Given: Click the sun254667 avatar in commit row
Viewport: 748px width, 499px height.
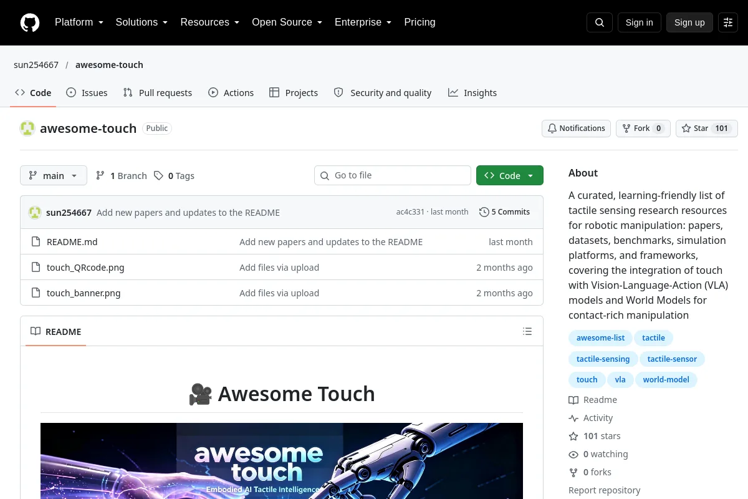Looking at the screenshot, I should (35, 213).
